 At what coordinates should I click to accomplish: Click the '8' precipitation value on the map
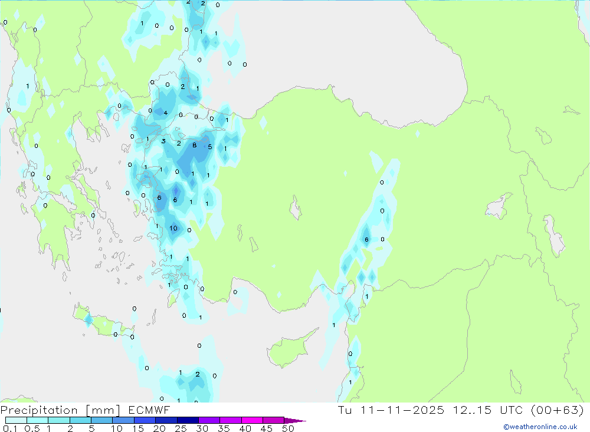click(x=194, y=145)
